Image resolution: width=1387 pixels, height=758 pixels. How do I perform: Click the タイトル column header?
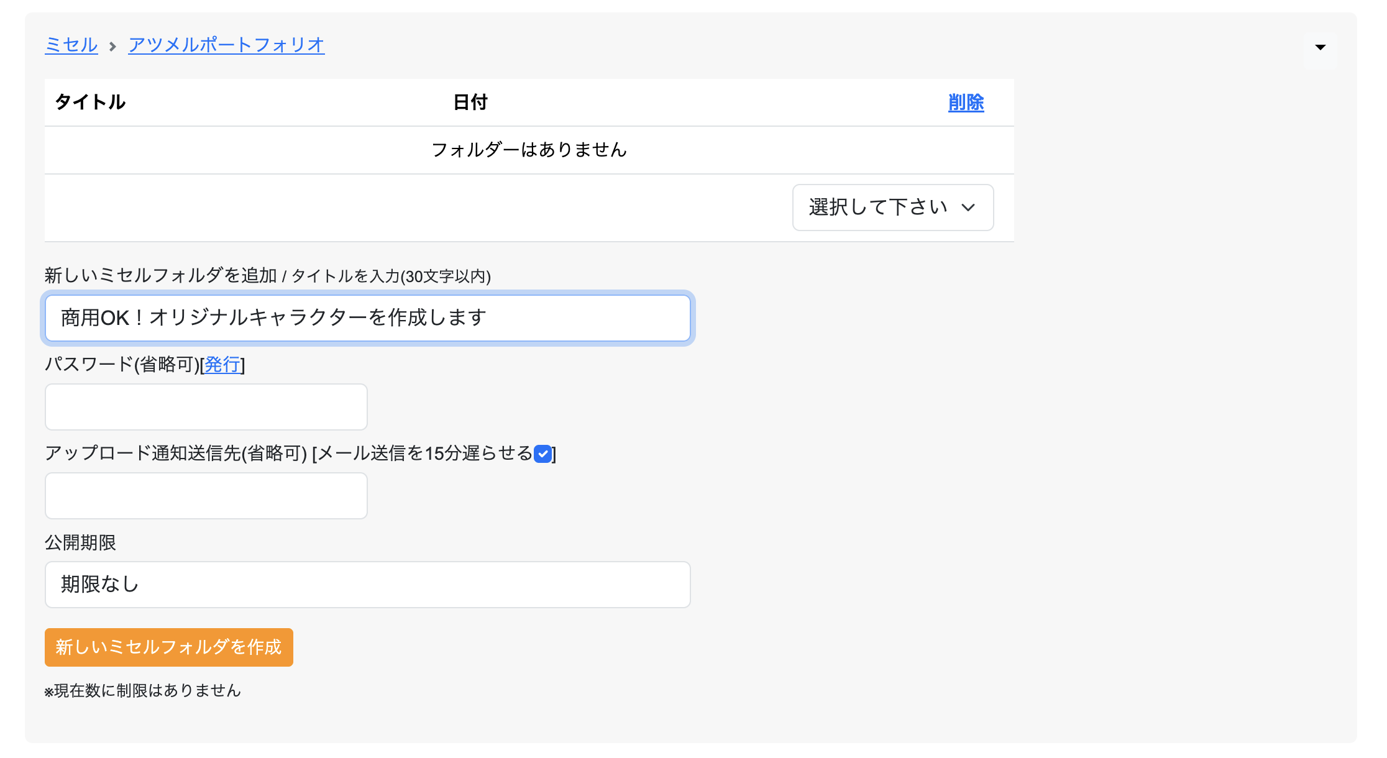[x=90, y=102]
